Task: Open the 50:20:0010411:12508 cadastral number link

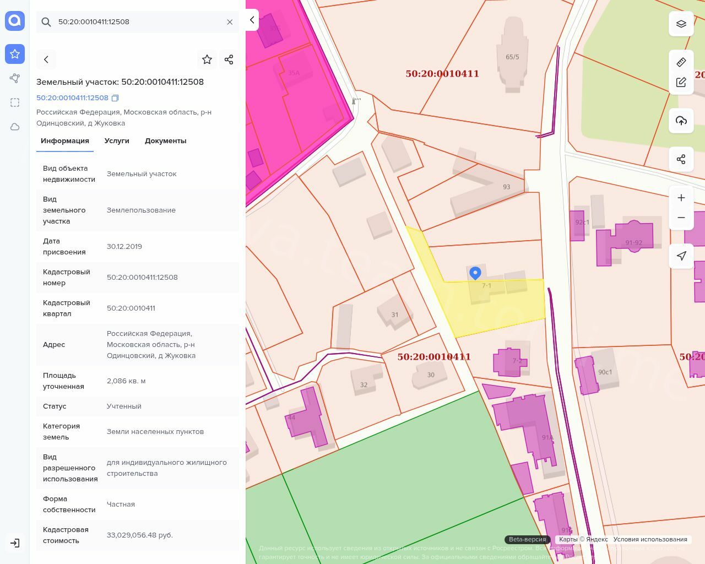Action: tap(72, 98)
